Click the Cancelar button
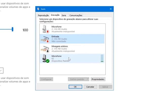Image resolution: width=162 pixels, height=91 pixels. click(x=90, y=87)
